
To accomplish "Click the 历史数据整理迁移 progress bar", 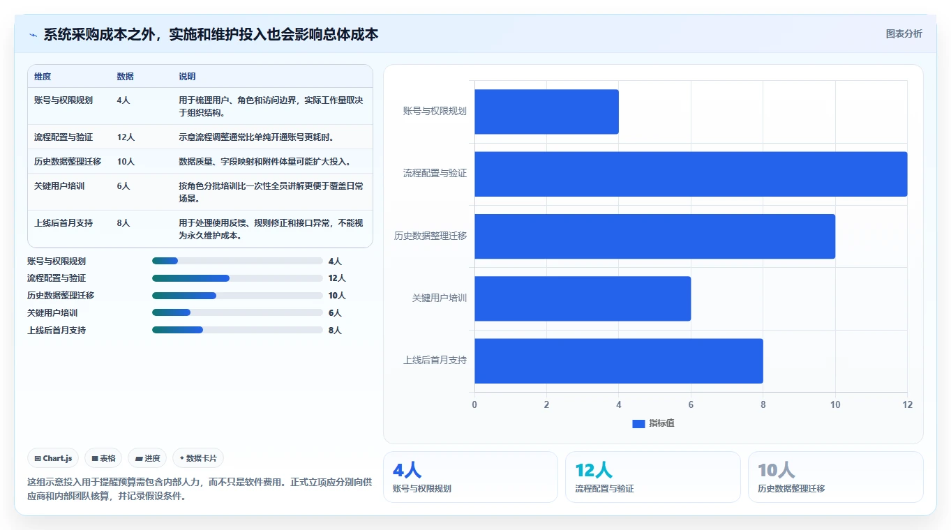I will (237, 296).
